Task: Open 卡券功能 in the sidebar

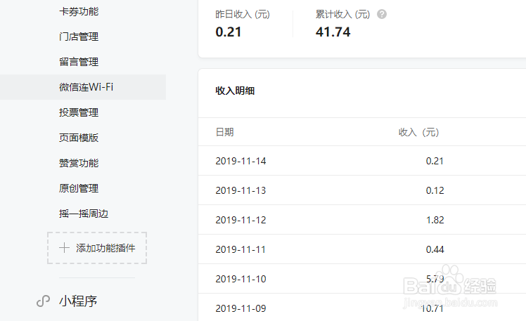Action: pyautogui.click(x=79, y=11)
